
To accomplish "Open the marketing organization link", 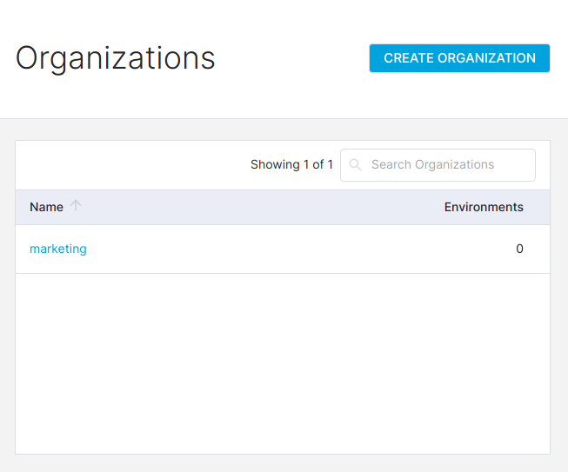I will pos(58,249).
